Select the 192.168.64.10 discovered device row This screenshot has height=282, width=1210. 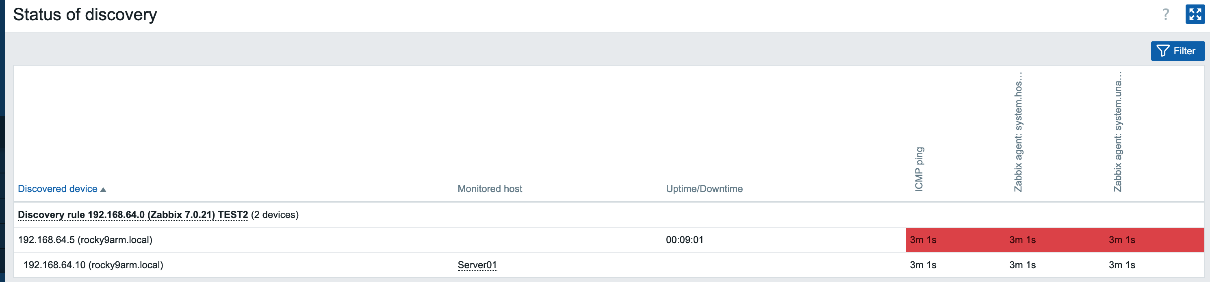(x=93, y=265)
